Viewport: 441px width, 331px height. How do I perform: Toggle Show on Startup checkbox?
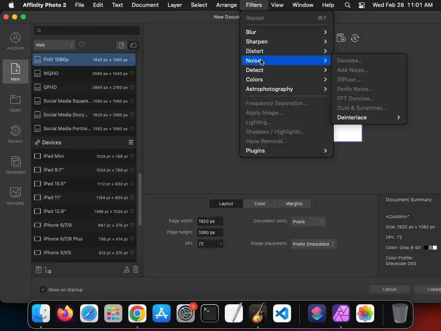click(x=43, y=289)
